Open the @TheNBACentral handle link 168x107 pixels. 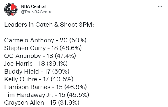coord(37,12)
